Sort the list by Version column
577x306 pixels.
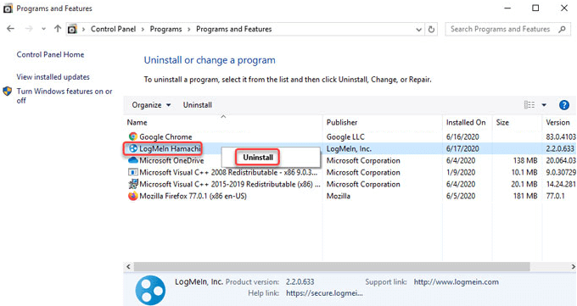557,122
